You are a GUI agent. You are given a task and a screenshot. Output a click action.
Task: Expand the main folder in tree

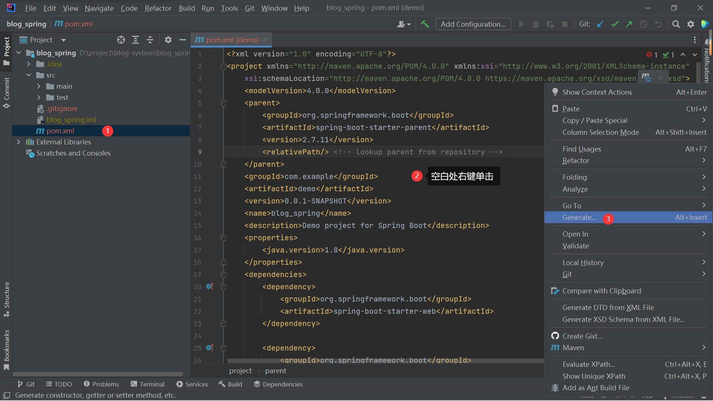(39, 86)
